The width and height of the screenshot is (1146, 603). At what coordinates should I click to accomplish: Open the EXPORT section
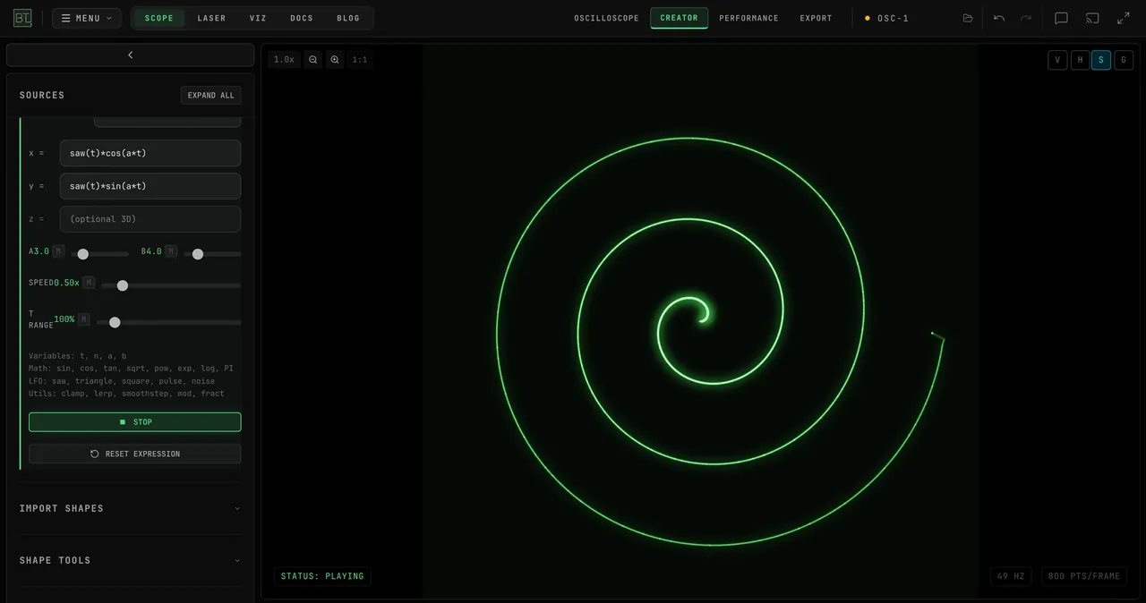[x=816, y=18]
